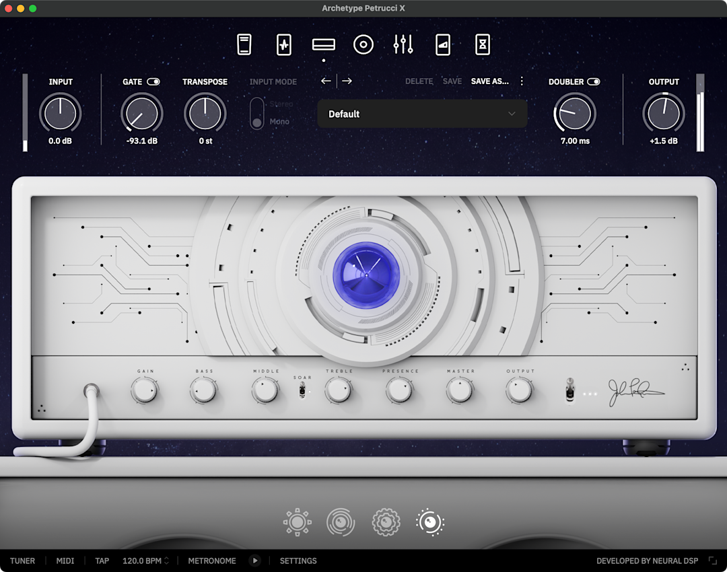Click the 7.00 ms doubler value
The image size is (727, 572).
click(575, 141)
